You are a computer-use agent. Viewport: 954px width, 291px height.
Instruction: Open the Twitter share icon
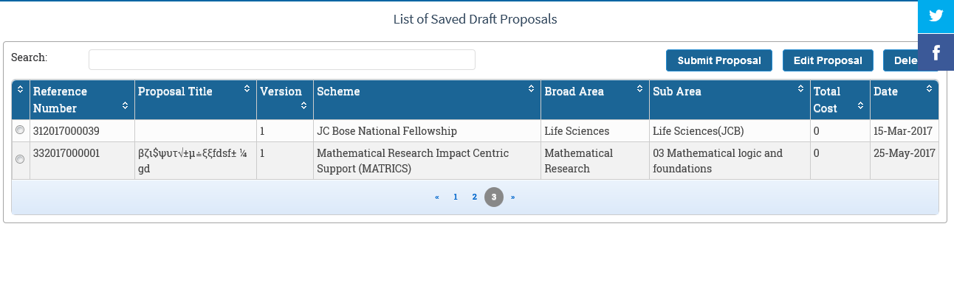(936, 16)
